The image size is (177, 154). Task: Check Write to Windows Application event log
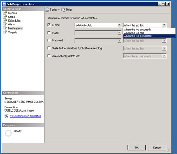point(49,48)
